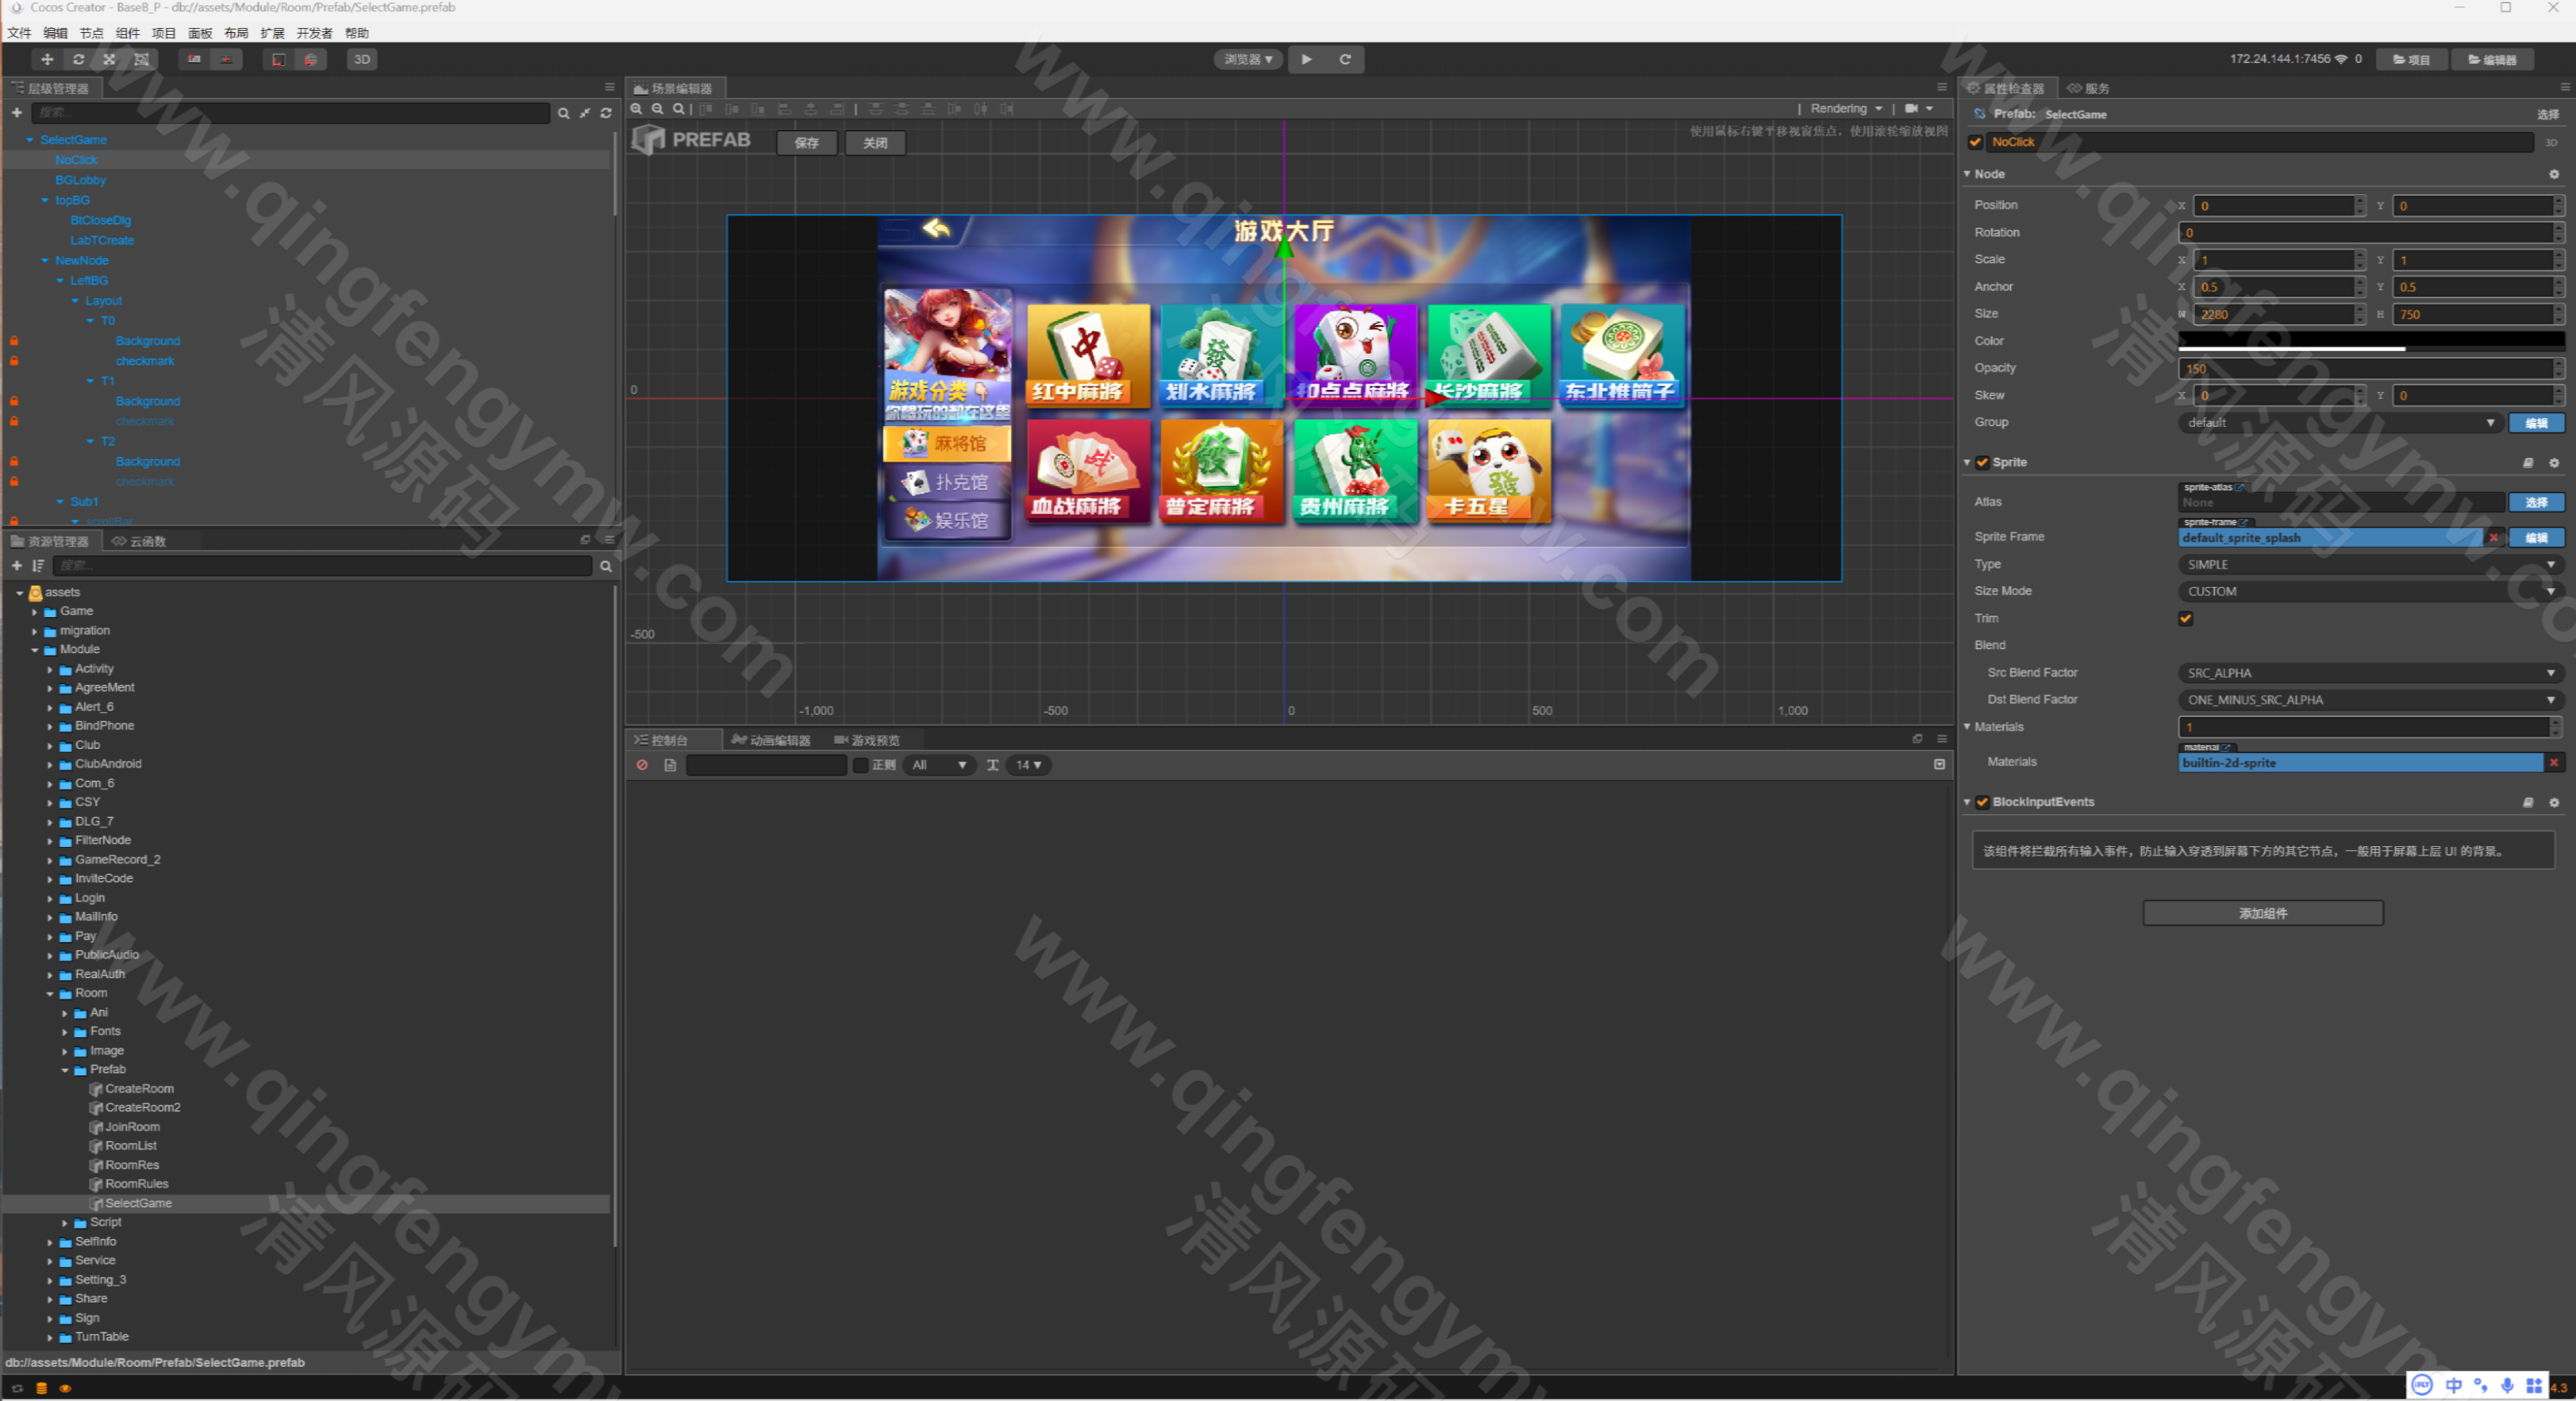Open the 开发者 menu

(x=314, y=33)
